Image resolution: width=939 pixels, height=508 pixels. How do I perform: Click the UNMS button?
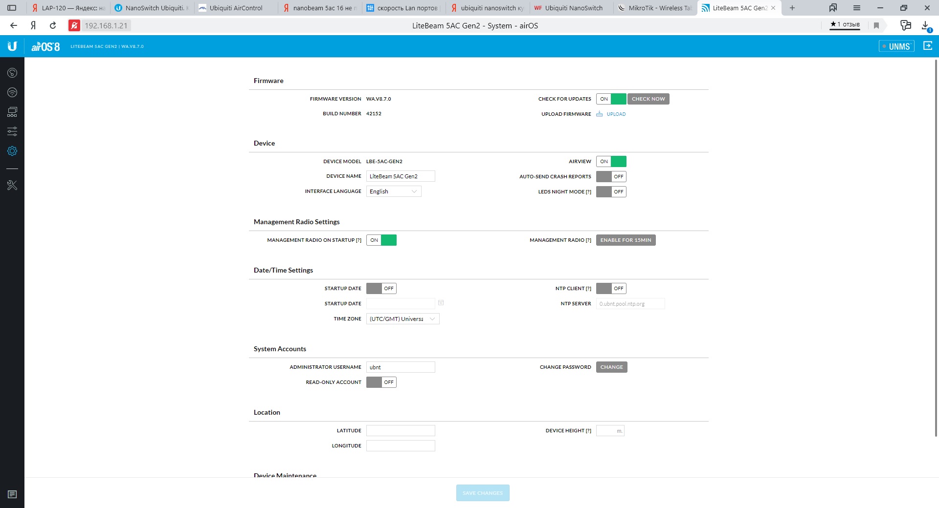896,46
